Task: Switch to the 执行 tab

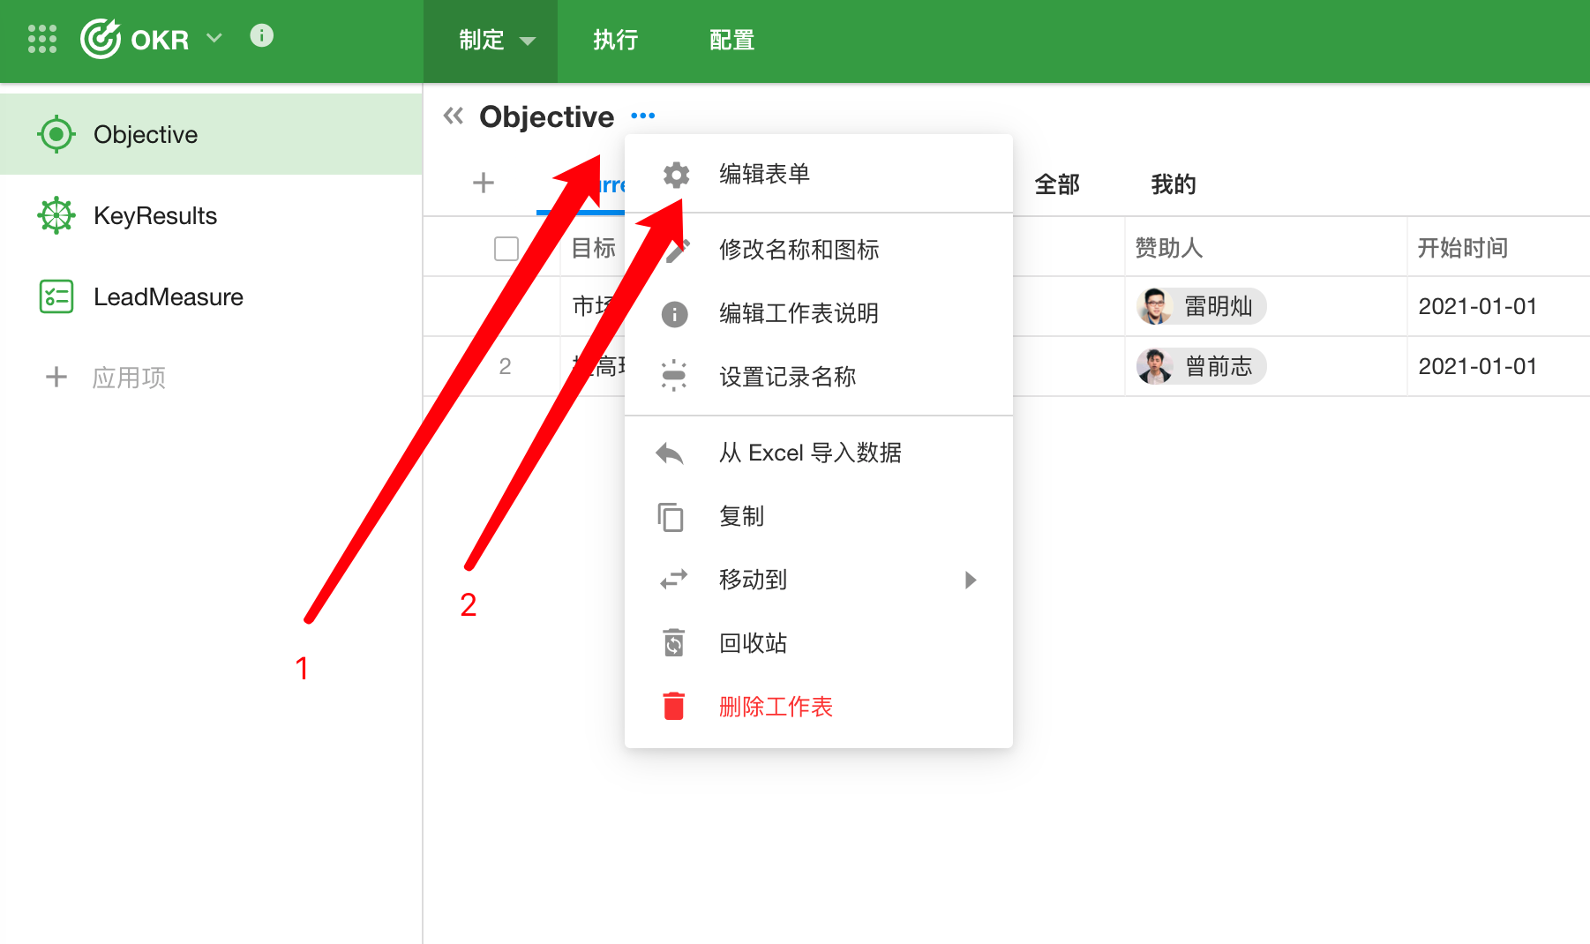Action: click(x=616, y=41)
